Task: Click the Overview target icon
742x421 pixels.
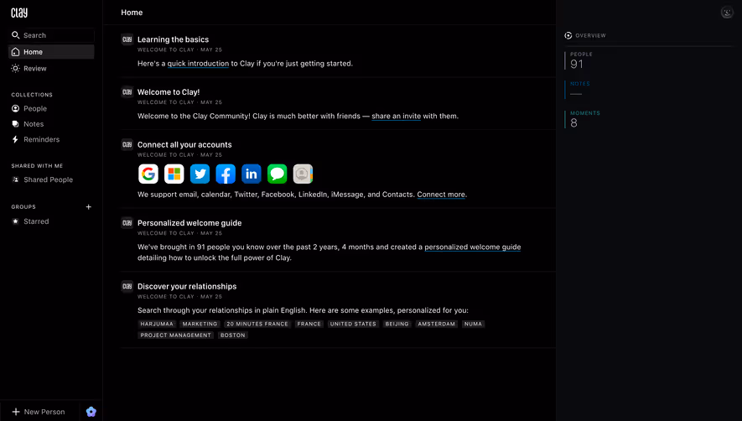Action: 568,35
